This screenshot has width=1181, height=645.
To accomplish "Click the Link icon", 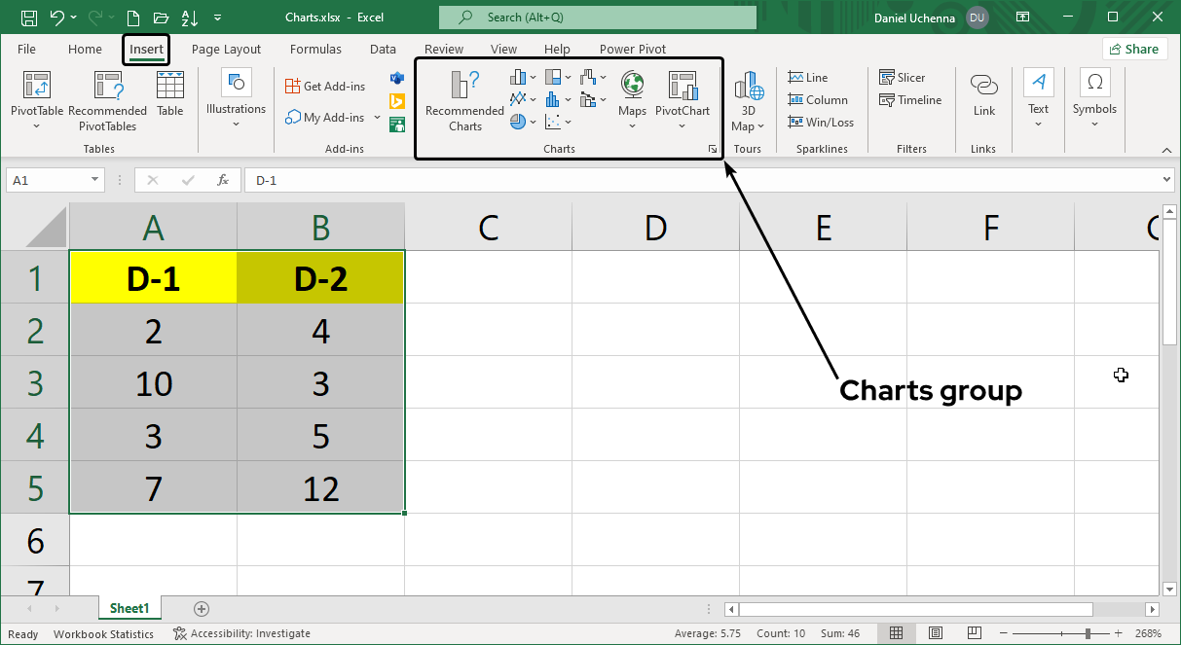I will click(983, 94).
